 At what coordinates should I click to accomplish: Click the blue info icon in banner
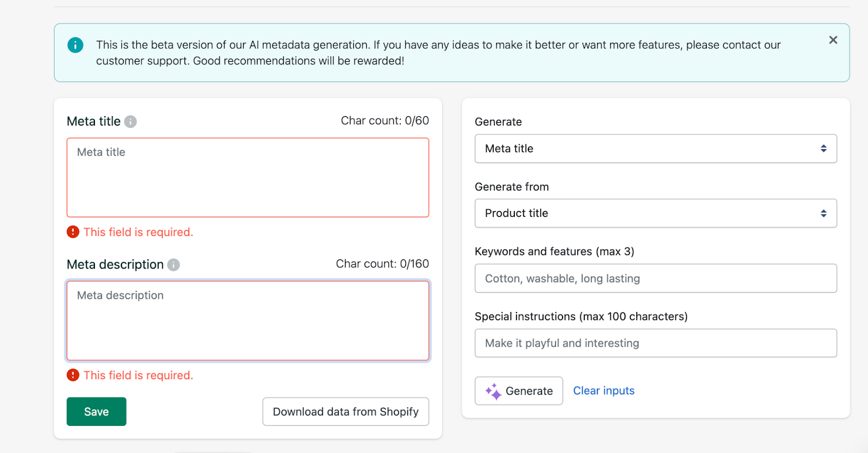pos(75,45)
